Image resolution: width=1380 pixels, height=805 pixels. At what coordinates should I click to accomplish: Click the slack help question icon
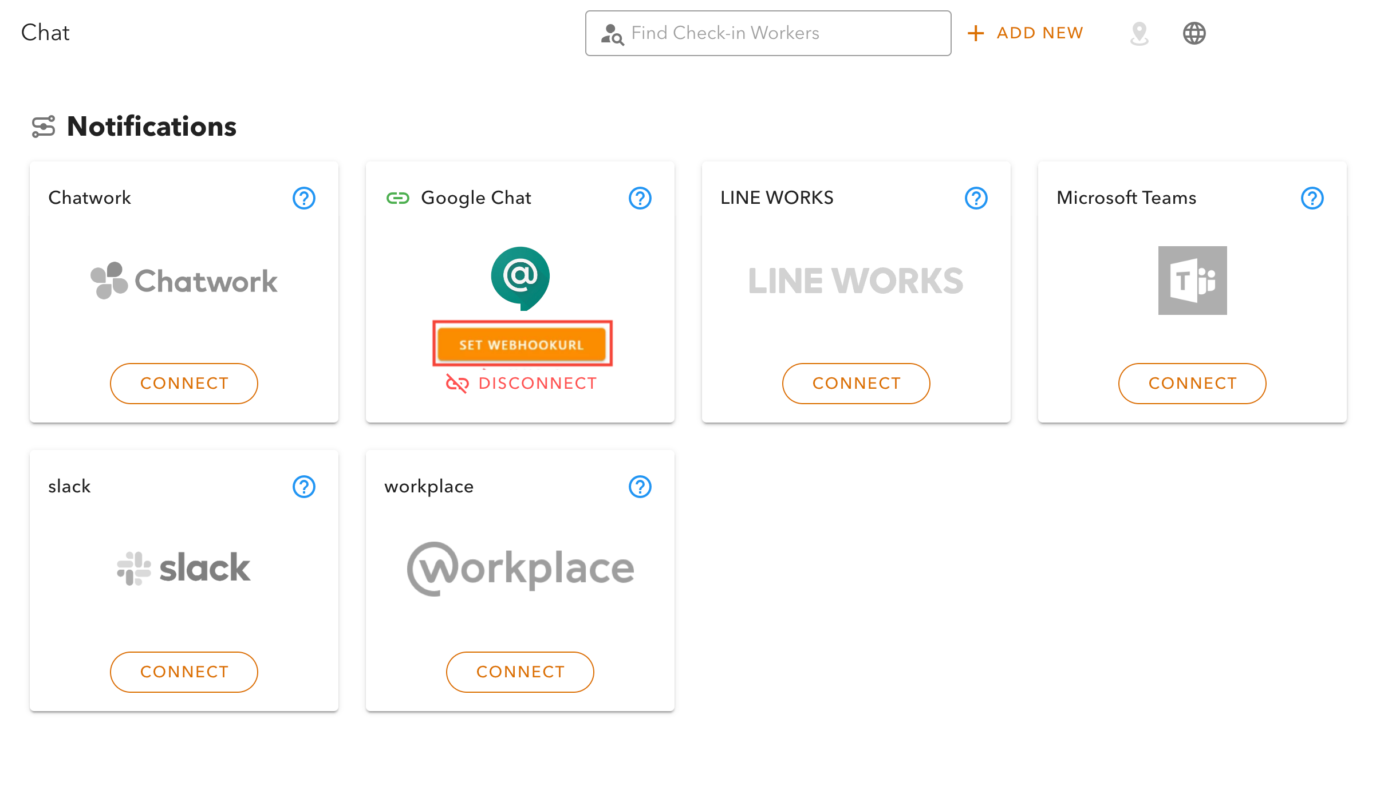pos(304,487)
